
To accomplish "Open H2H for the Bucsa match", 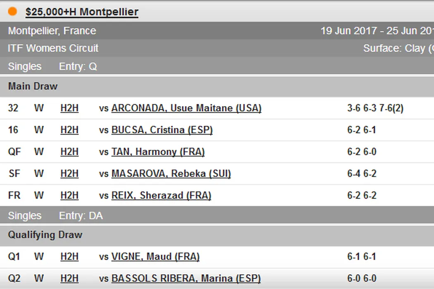I will click(x=69, y=130).
